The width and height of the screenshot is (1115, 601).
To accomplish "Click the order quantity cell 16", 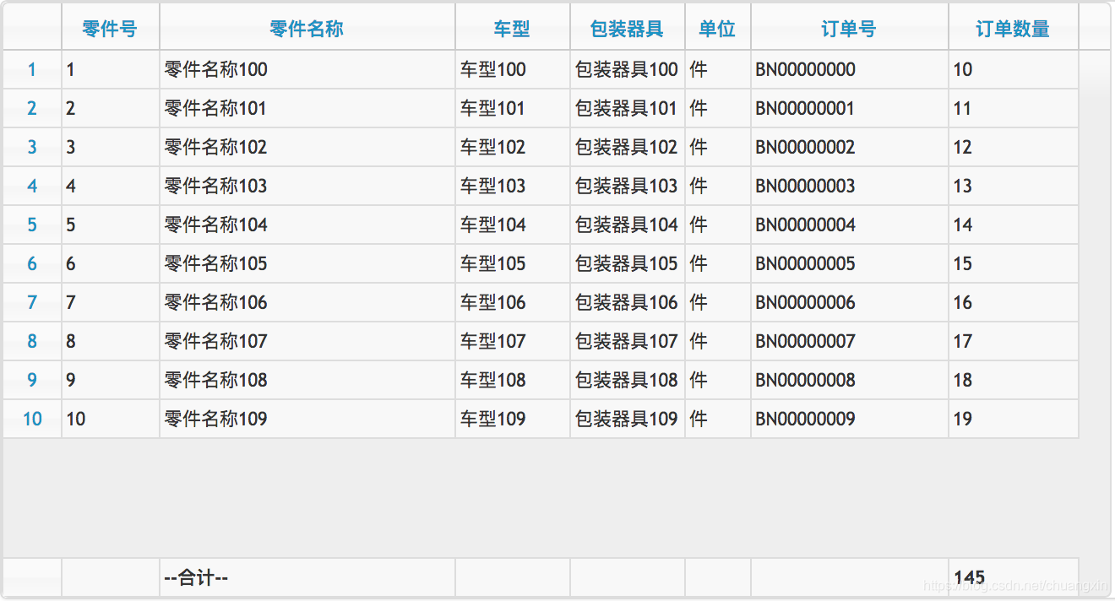I will pos(1014,302).
